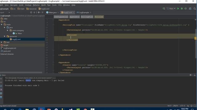197x110 pixels.
Task: Run with coverage icon in toolbar
Action: tap(186, 9)
